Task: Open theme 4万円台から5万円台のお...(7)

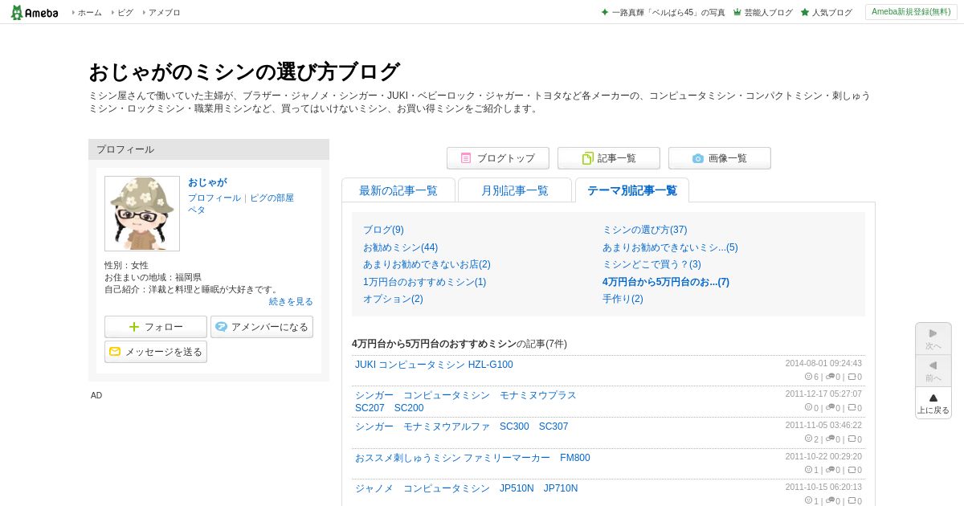Action: 666,282
